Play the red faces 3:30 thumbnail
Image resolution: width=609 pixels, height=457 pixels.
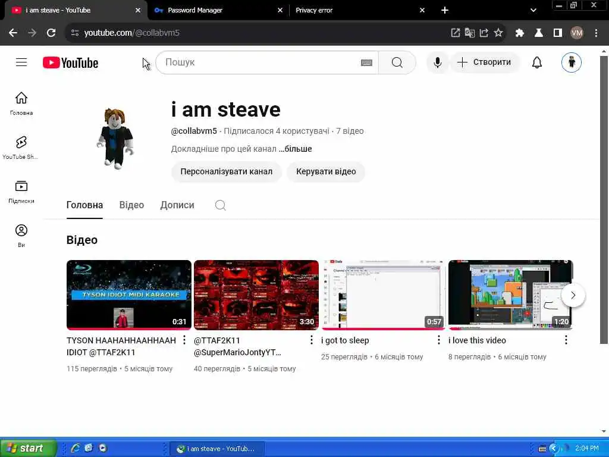[256, 295]
